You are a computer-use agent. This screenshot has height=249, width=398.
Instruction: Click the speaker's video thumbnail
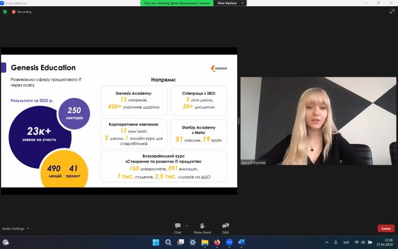click(318, 121)
